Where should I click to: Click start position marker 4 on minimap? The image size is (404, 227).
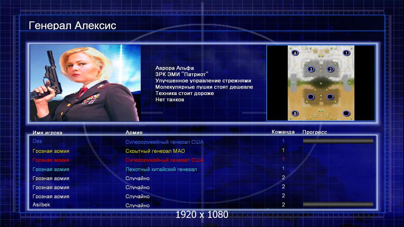pyautogui.click(x=295, y=53)
